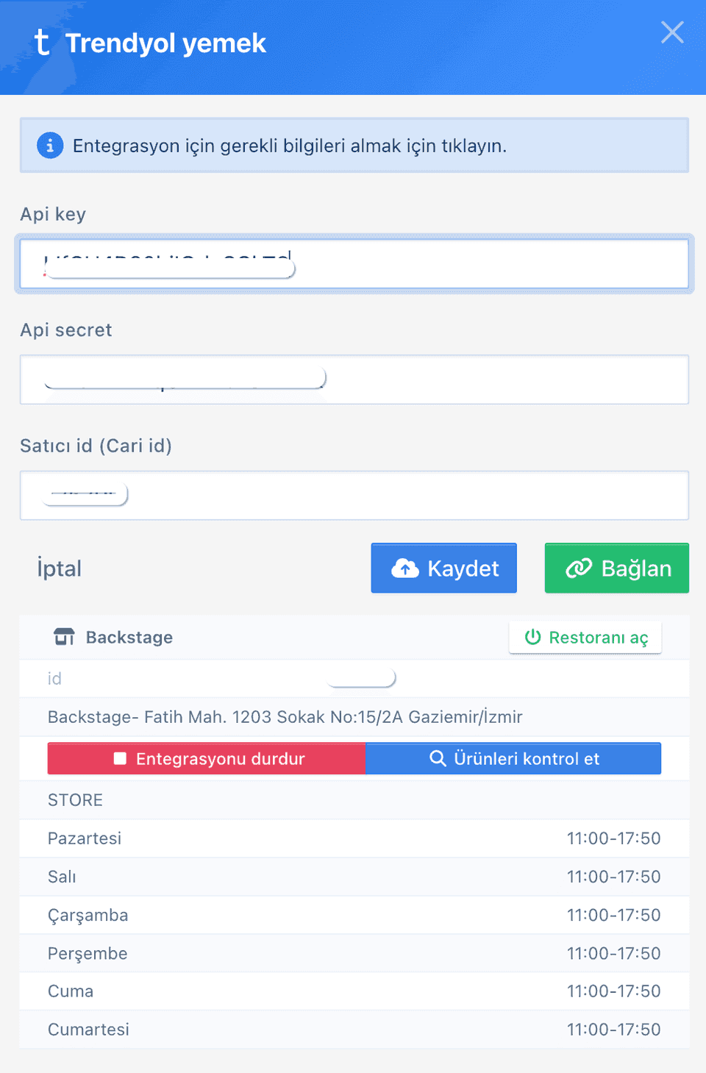
Task: Click the chain link icon on Bağlan
Action: [x=579, y=568]
